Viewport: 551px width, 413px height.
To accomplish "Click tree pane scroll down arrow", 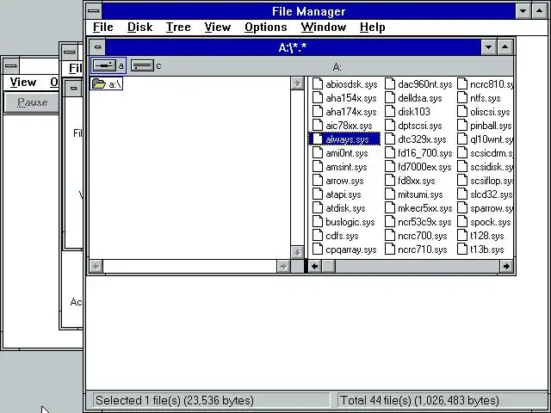I will (297, 252).
